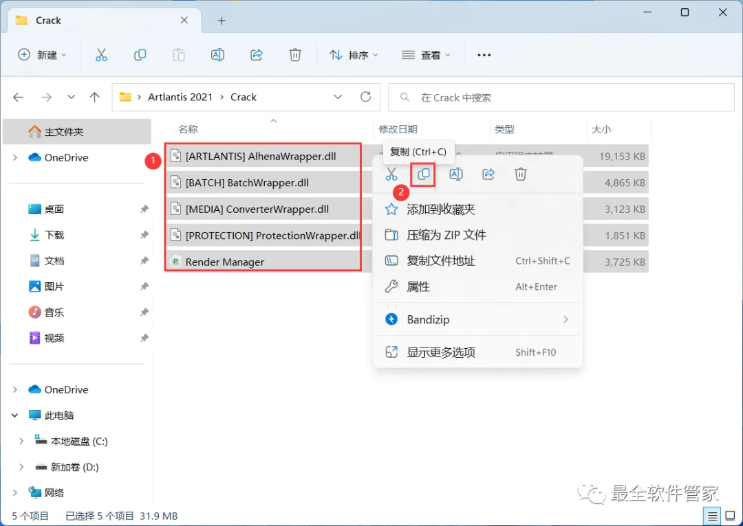The width and height of the screenshot is (743, 526).
Task: Click Artlantis 2021 in the address path
Action: click(x=180, y=97)
